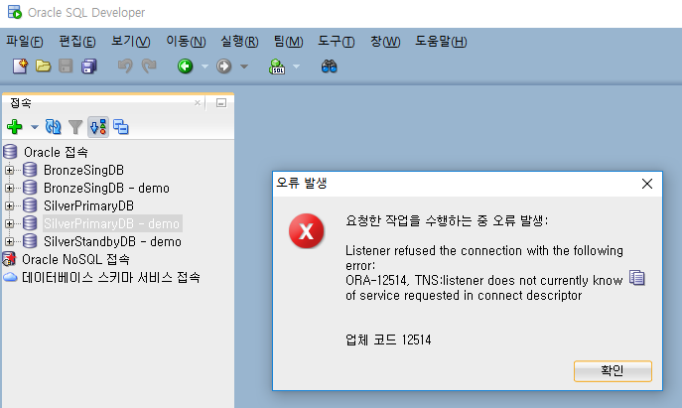Screen dimensions: 682x408
Task: Click the 확인 button in error dialog
Action: pos(613,371)
